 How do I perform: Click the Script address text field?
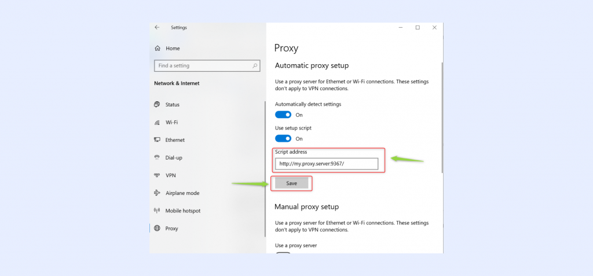[326, 164]
